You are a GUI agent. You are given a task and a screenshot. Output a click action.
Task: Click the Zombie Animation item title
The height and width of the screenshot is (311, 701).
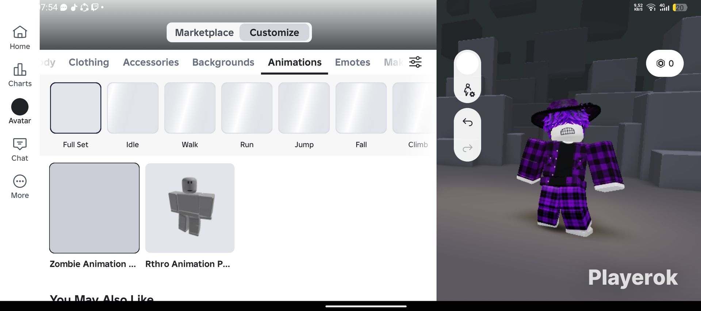click(93, 264)
